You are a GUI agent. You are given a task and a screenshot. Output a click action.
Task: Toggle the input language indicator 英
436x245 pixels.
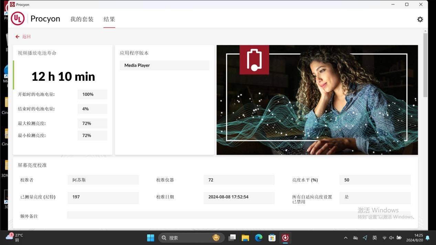(374, 238)
